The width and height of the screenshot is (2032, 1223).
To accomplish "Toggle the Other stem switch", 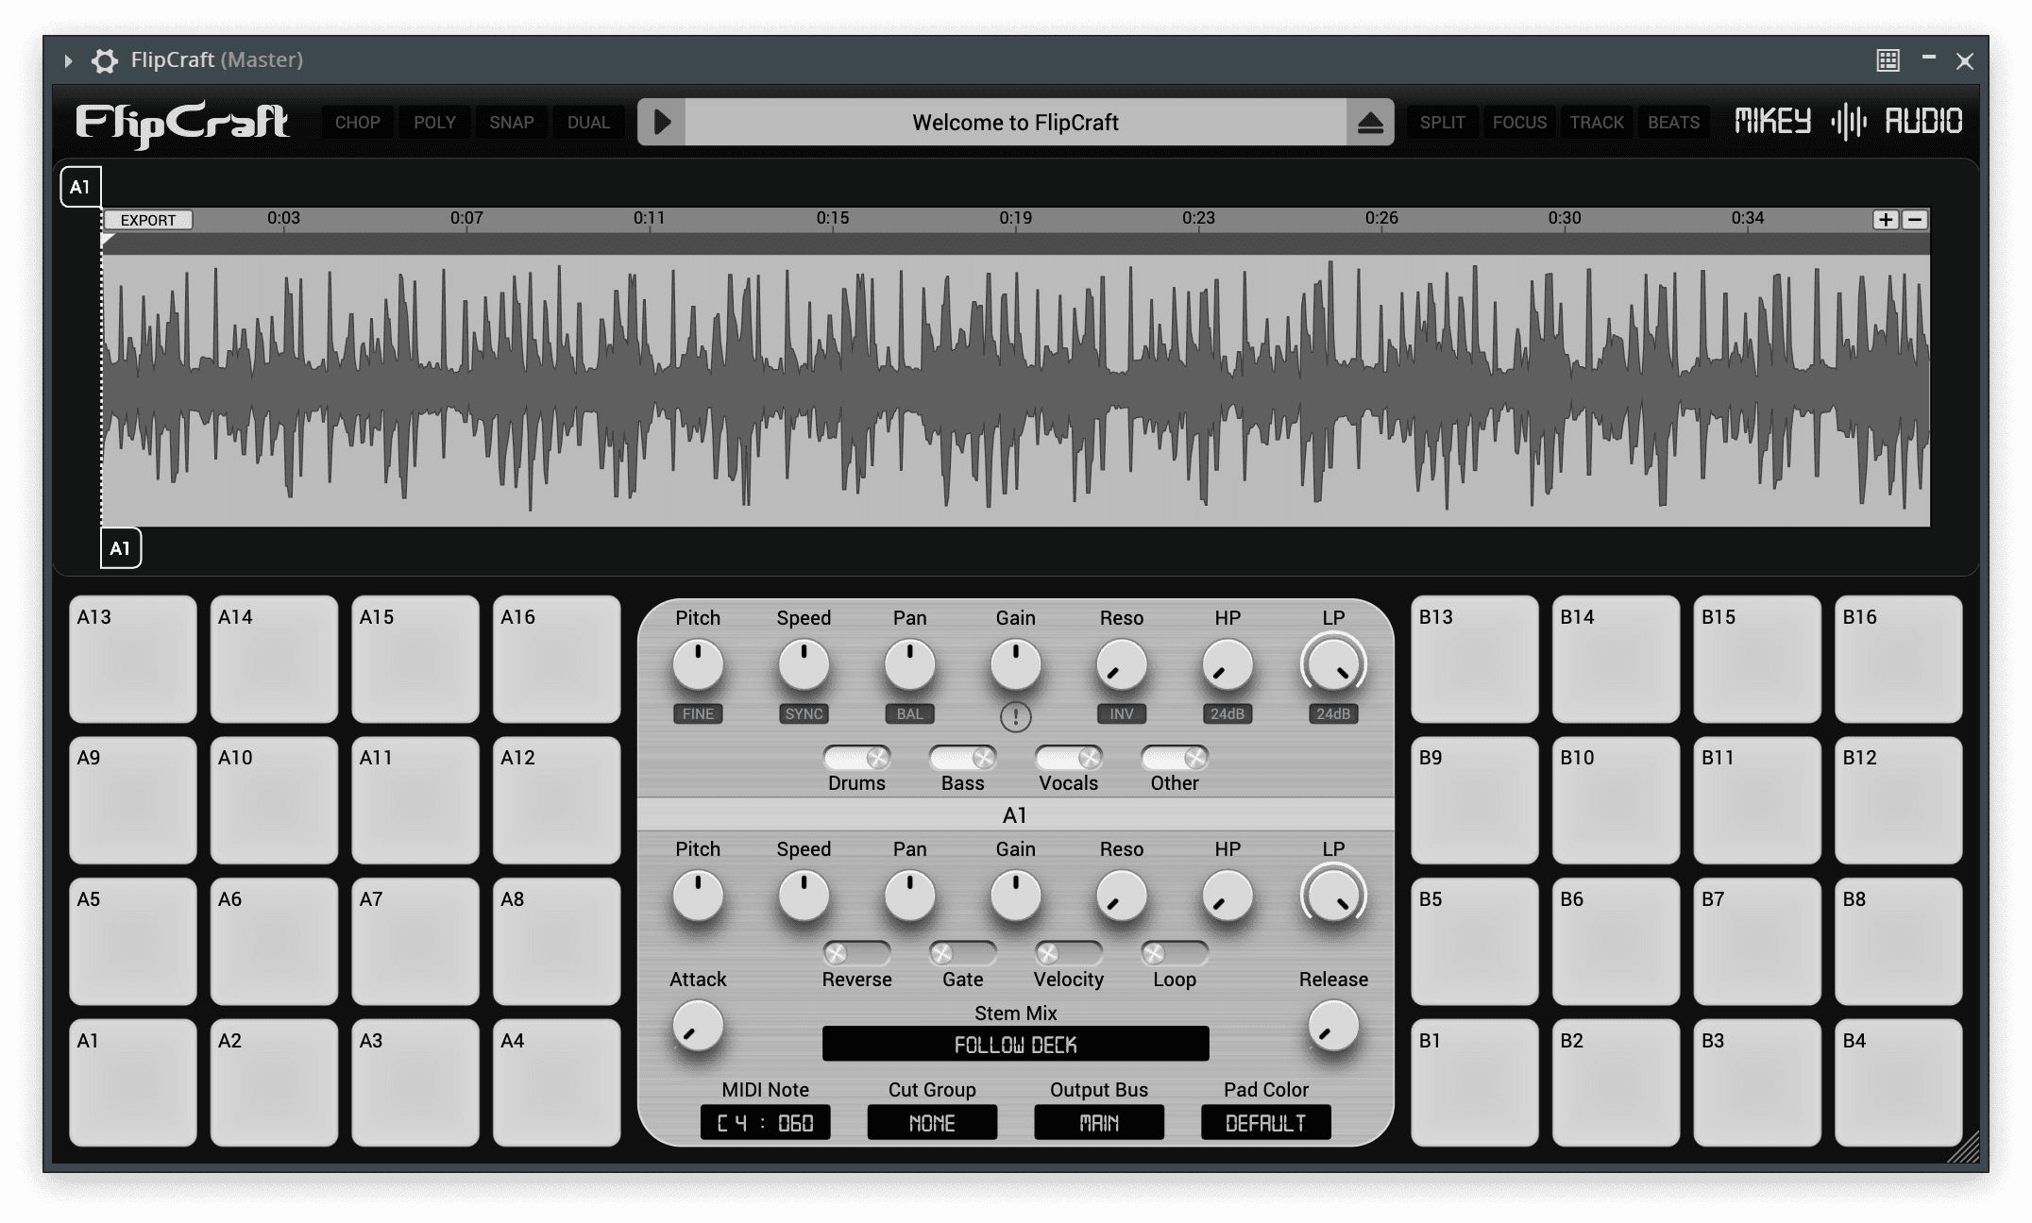I will 1174,758.
